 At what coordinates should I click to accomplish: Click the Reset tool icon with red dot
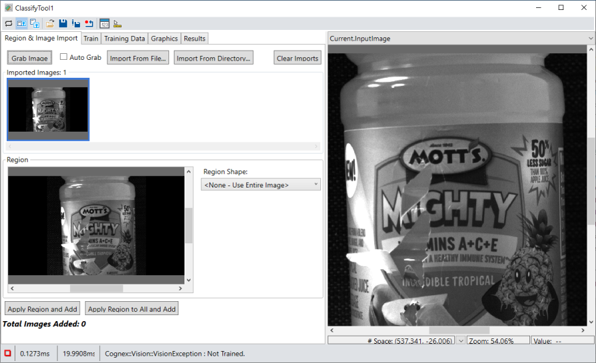click(89, 23)
